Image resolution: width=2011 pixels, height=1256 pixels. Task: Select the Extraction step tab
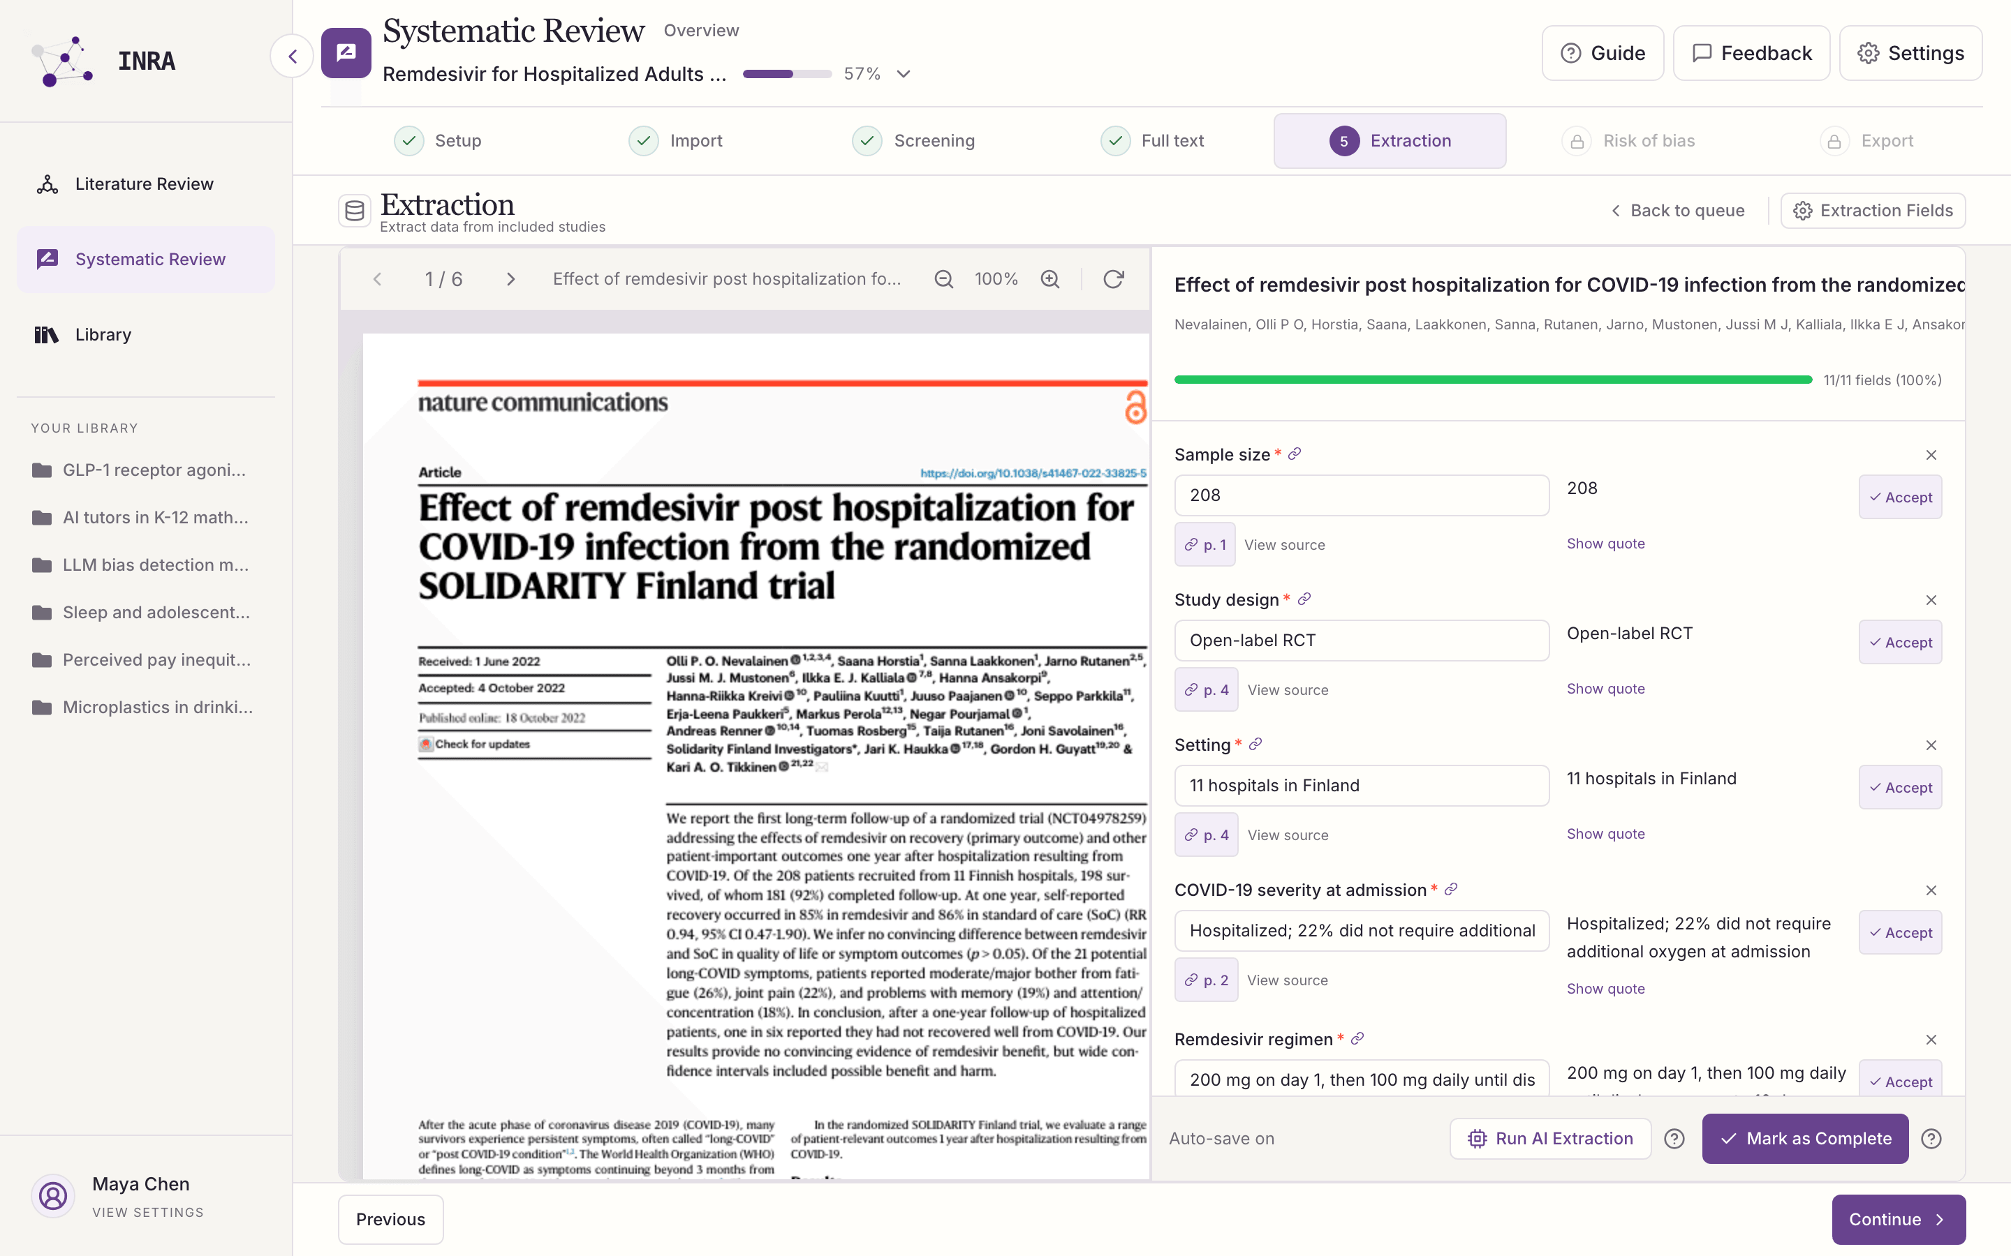1390,140
